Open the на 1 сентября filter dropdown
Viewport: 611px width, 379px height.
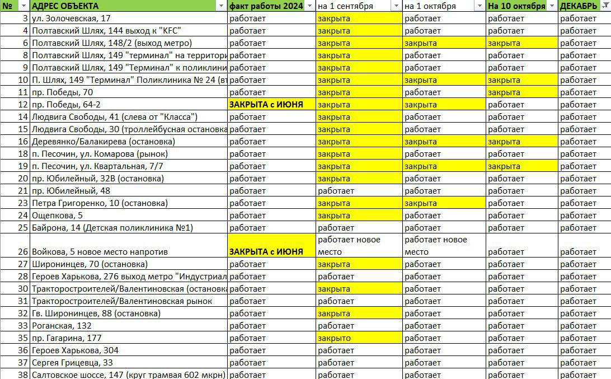click(396, 6)
